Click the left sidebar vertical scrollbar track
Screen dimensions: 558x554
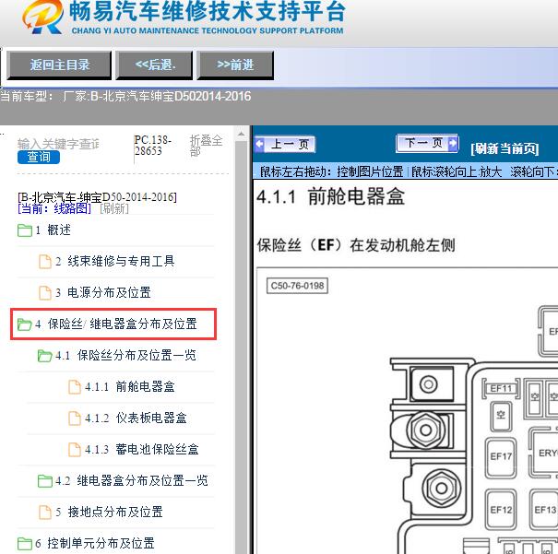pos(242,347)
